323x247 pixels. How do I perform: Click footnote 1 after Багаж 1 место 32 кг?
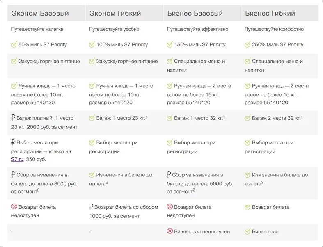224,117
